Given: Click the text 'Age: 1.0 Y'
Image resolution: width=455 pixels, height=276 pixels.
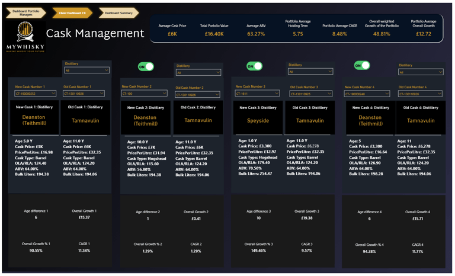Looking at the screenshot, I should pyautogui.click(x=248, y=140).
